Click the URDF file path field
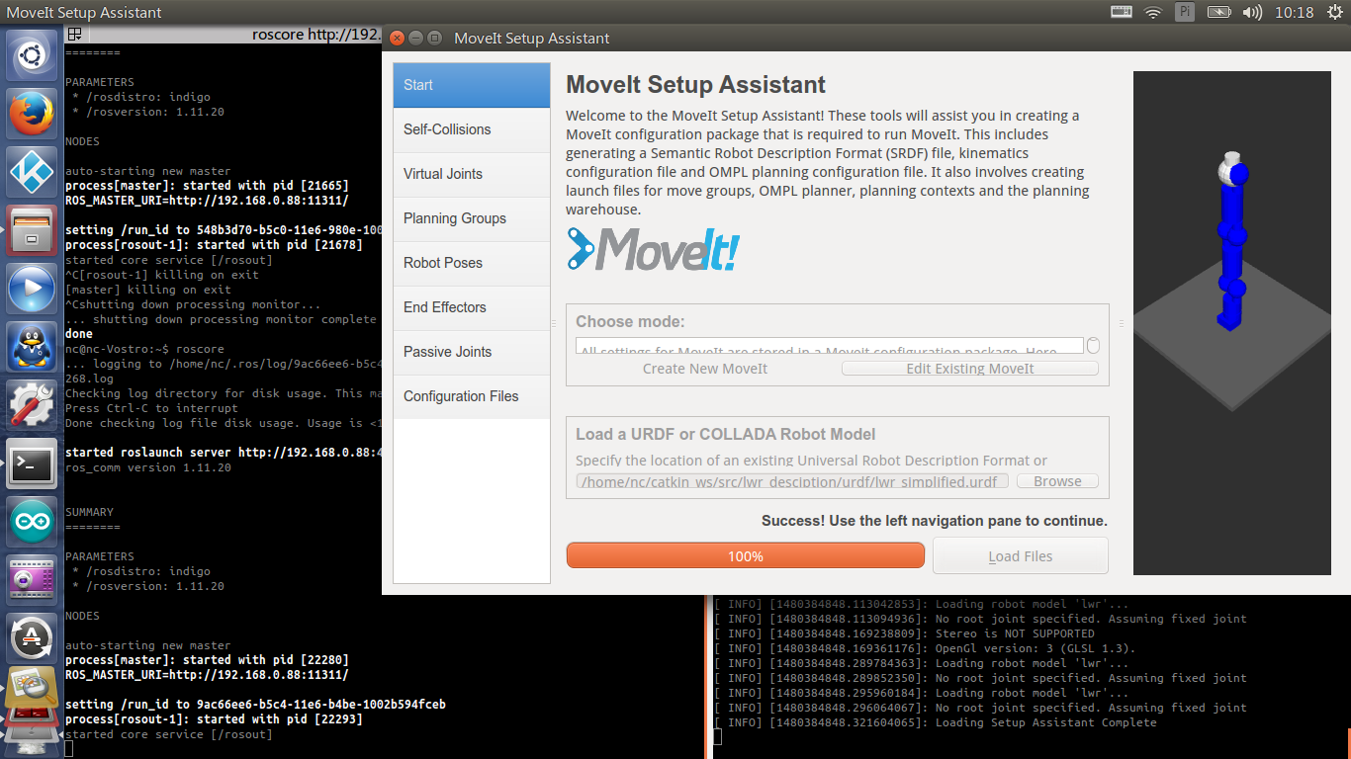Screen dimensions: 1351x759 (x=792, y=481)
